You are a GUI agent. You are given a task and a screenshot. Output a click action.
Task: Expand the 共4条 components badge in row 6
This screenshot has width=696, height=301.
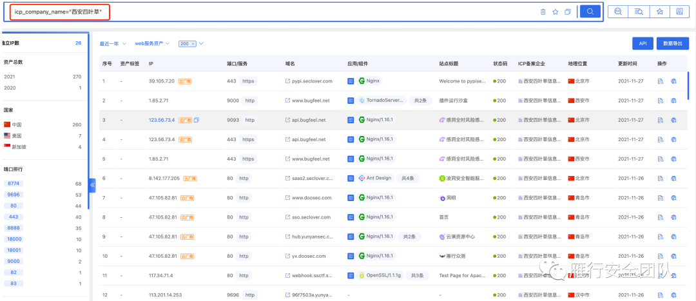click(407, 178)
